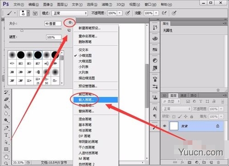
Task: Open the Styles (fx) panel icon in dock
Action: [155, 68]
